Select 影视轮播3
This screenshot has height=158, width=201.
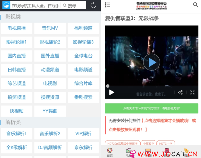click(x=83, y=42)
